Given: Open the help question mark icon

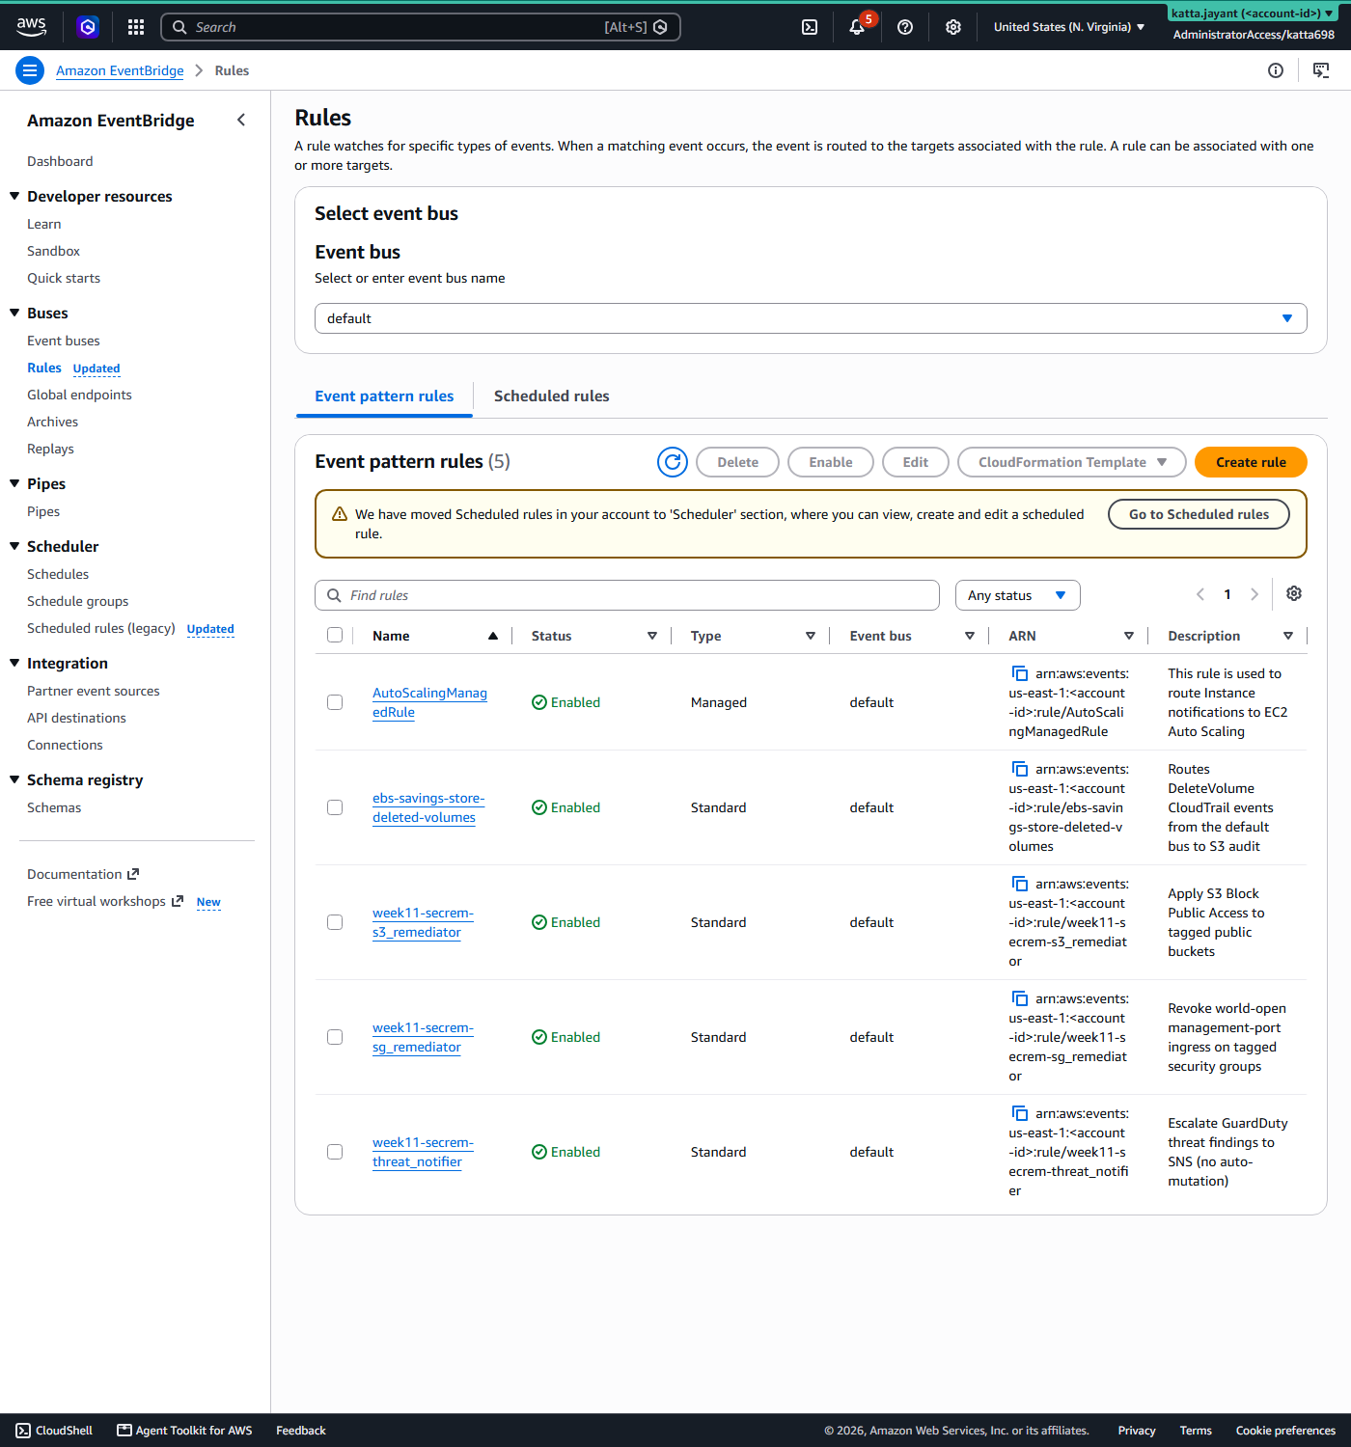Looking at the screenshot, I should [x=905, y=27].
